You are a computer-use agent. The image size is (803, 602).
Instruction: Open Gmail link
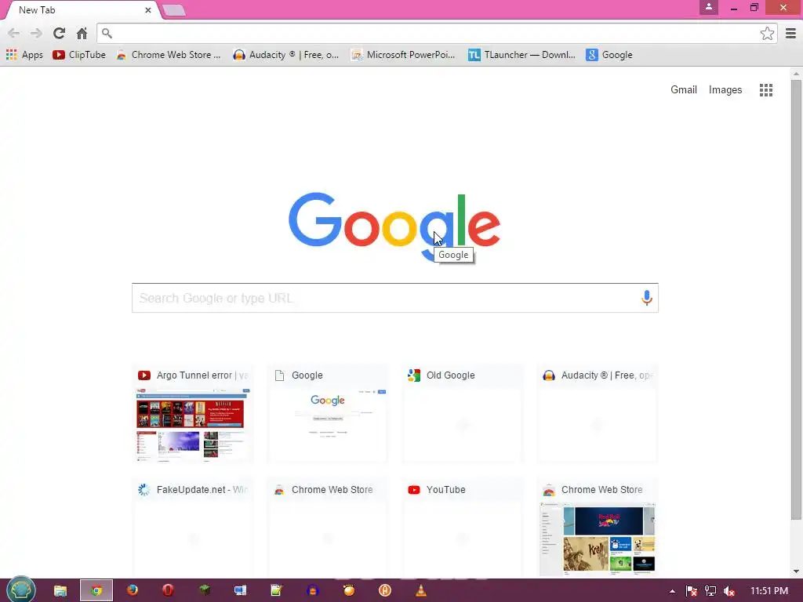684,90
